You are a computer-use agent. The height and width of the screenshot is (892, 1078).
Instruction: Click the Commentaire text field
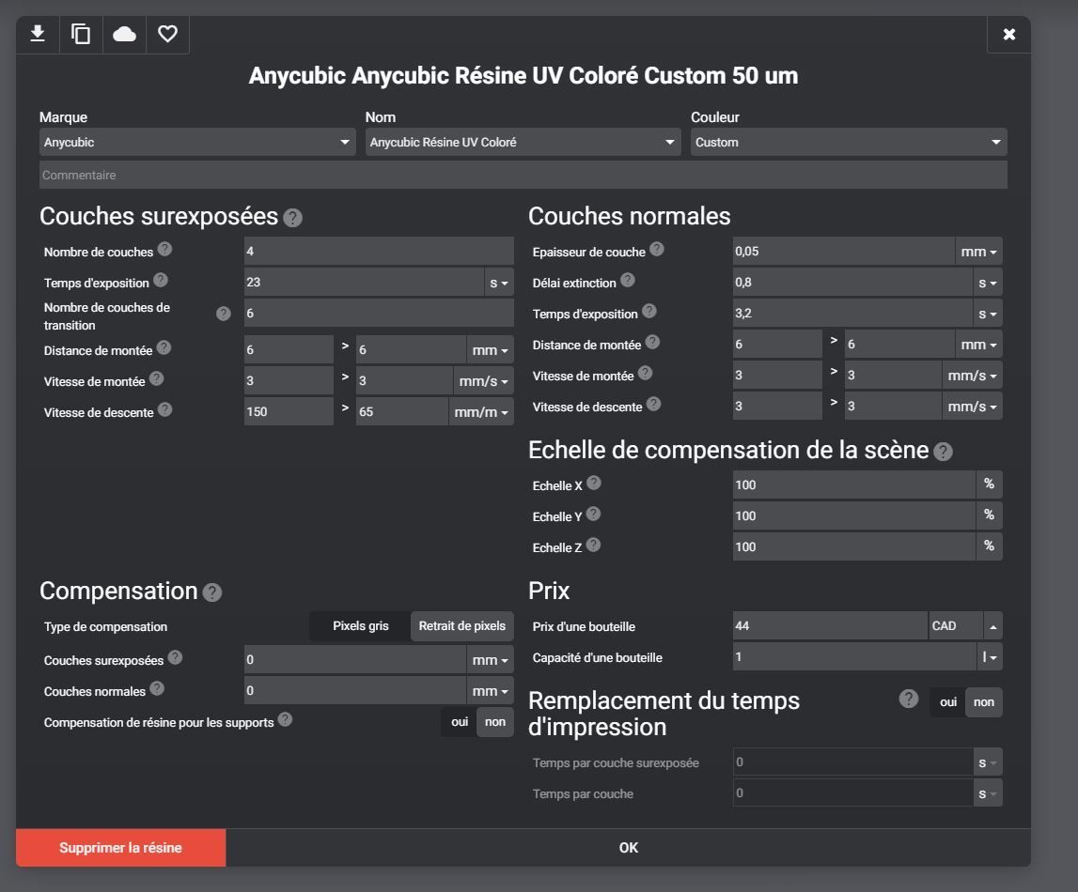tap(523, 175)
